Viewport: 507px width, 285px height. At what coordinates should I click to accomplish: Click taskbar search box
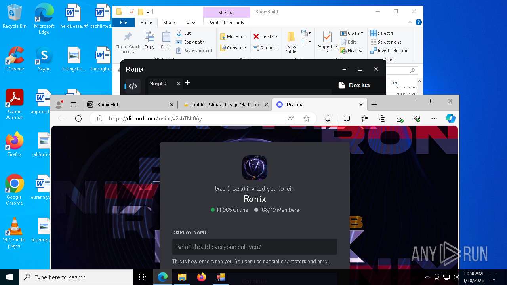(76, 277)
